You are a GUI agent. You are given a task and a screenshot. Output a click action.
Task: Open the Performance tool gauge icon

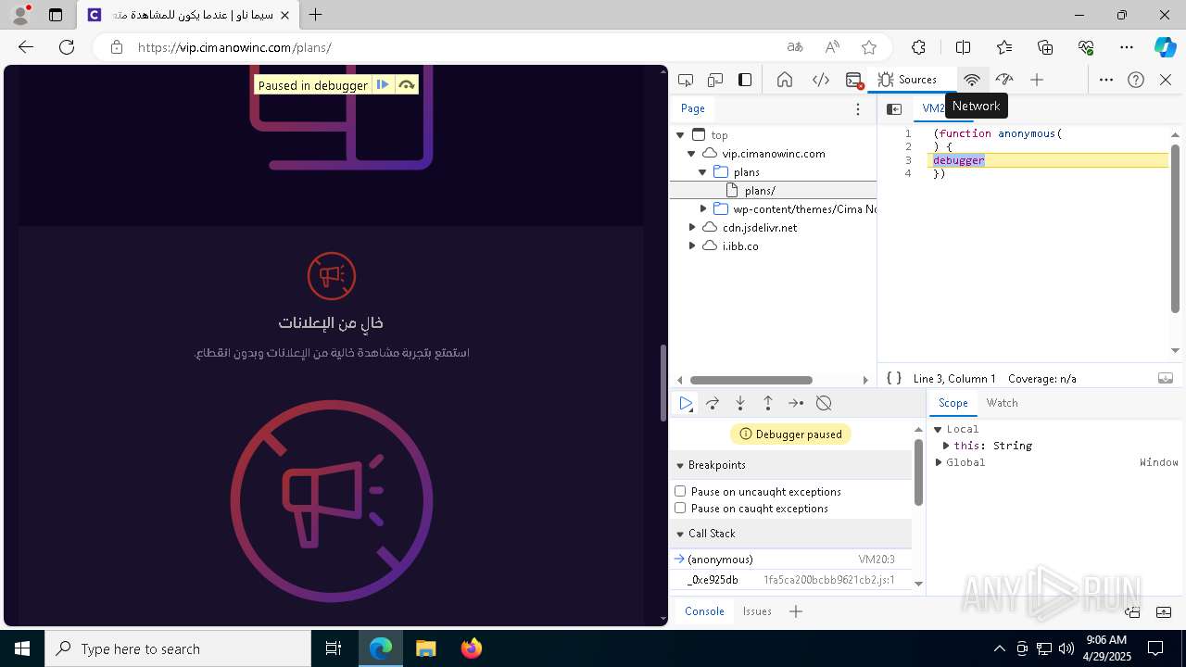[1004, 80]
